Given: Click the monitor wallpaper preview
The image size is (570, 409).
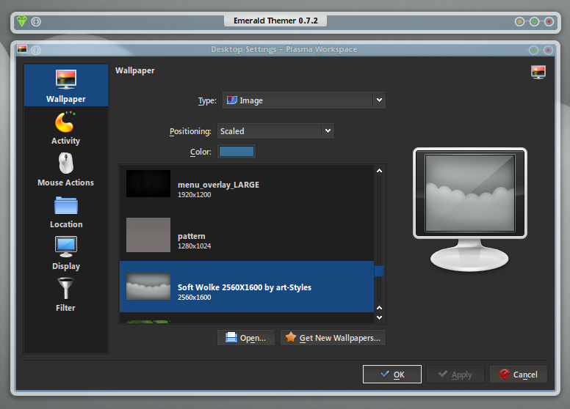Looking at the screenshot, I should tap(470, 193).
